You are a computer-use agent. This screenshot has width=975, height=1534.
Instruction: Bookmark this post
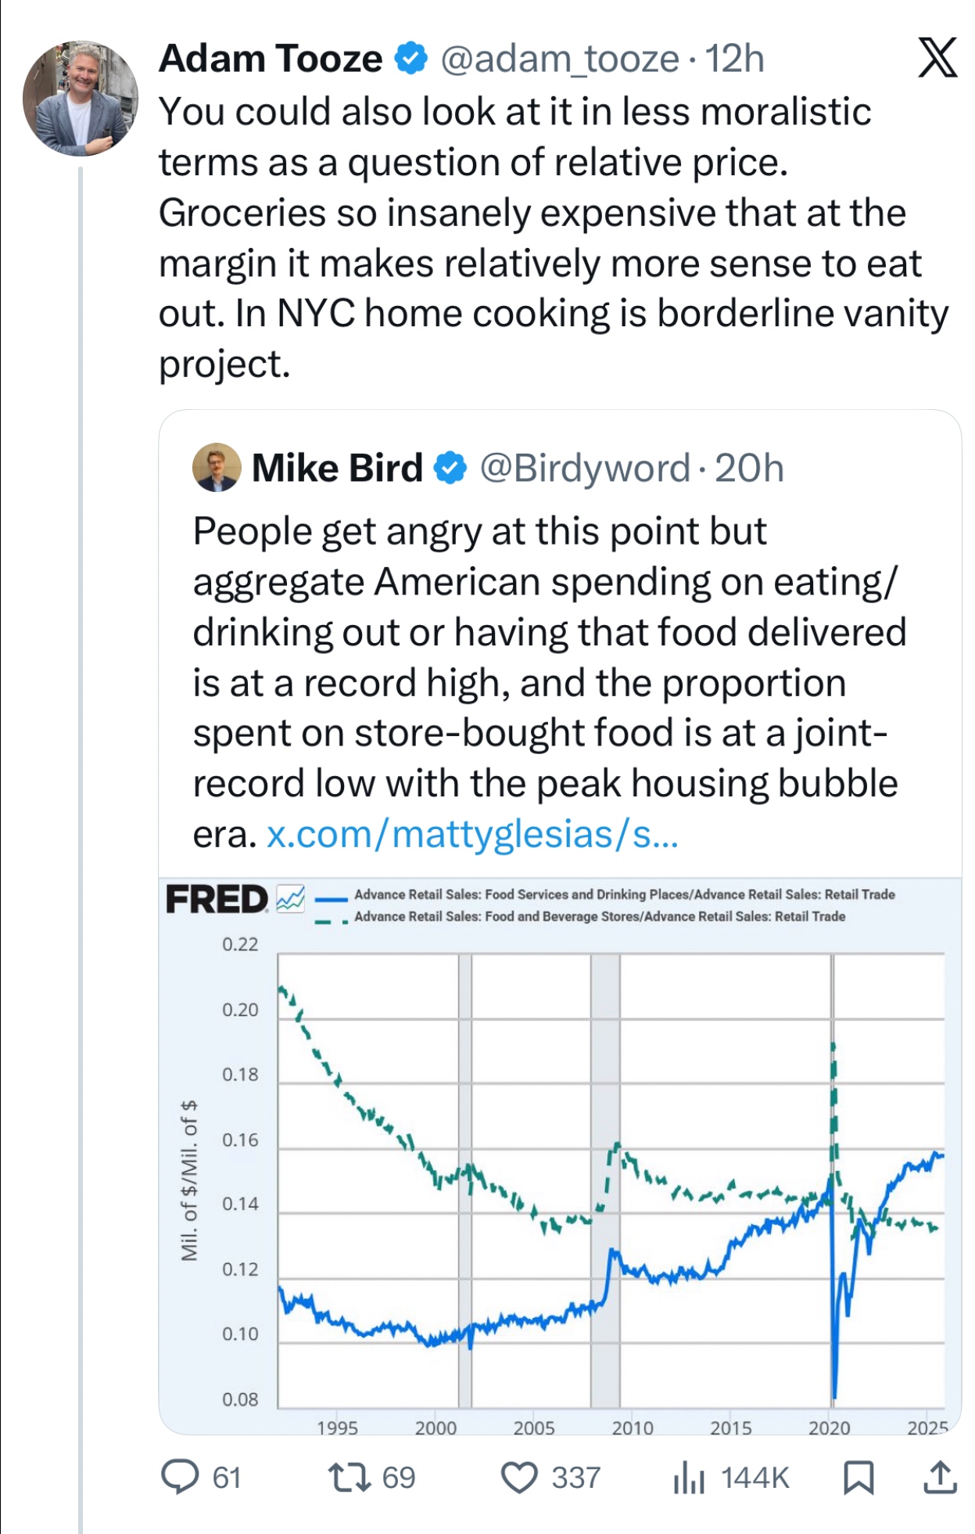859,1477
